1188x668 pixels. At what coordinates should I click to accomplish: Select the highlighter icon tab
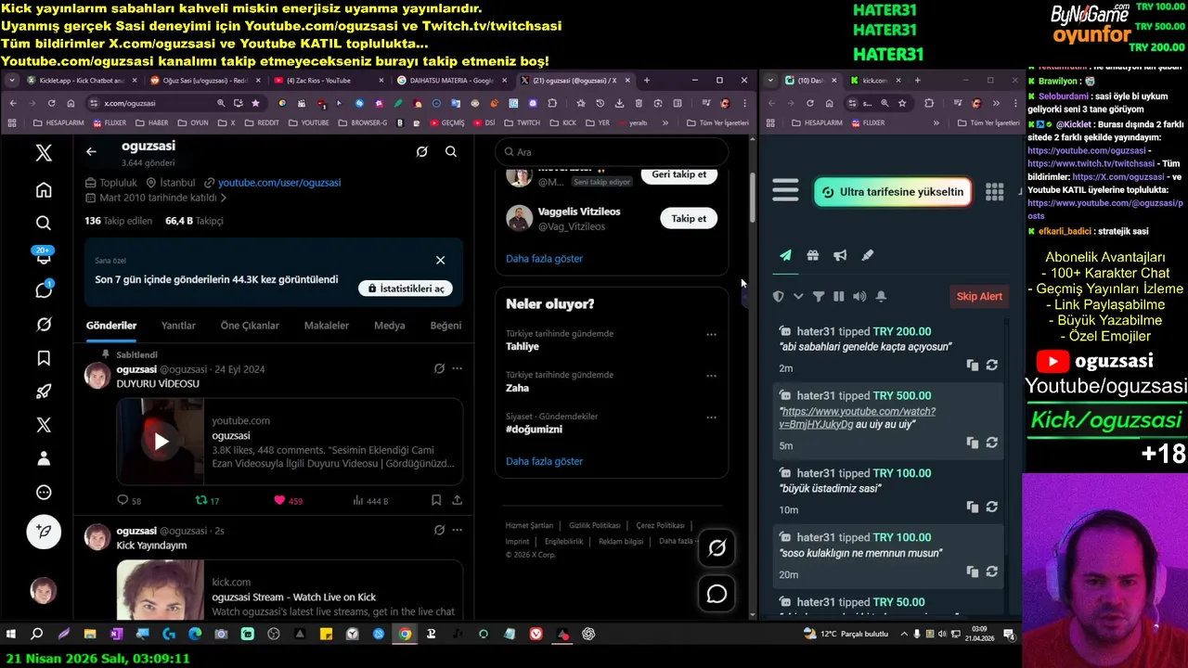(x=868, y=255)
